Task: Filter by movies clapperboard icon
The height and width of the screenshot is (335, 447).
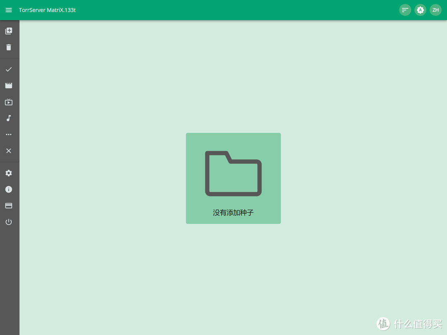Action: click(x=9, y=86)
